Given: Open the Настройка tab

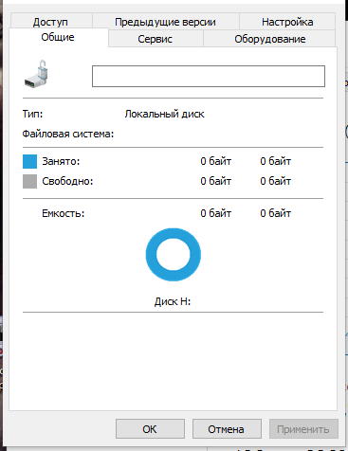Looking at the screenshot, I should pyautogui.click(x=287, y=22).
